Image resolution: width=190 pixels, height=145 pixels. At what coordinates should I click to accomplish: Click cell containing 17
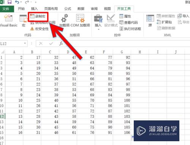[32, 58]
